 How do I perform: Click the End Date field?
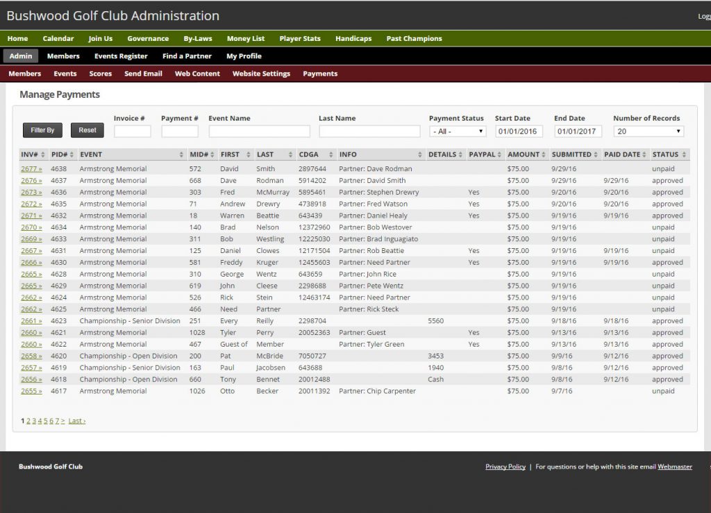[578, 131]
